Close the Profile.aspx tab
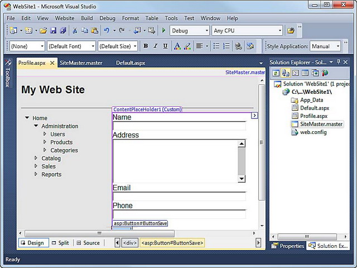The height and width of the screenshot is (268, 357). point(52,63)
